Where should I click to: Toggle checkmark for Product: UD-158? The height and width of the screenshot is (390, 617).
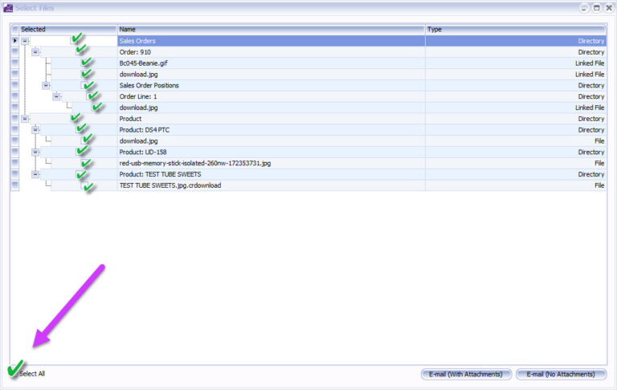coord(82,151)
